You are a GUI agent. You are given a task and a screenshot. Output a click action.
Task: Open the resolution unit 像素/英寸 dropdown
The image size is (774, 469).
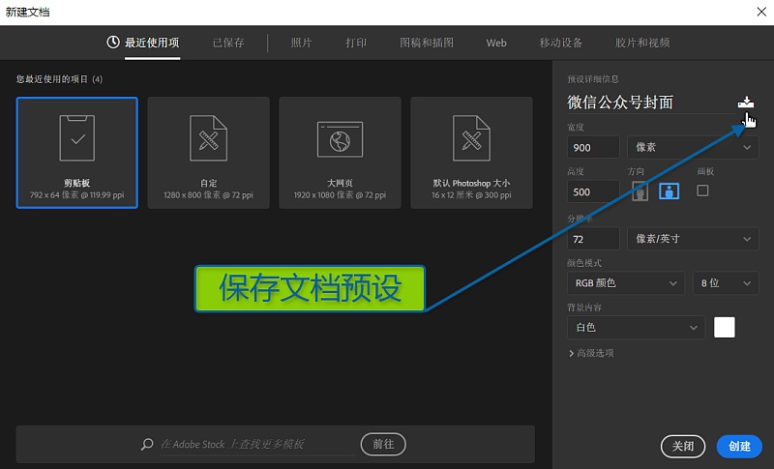(693, 239)
